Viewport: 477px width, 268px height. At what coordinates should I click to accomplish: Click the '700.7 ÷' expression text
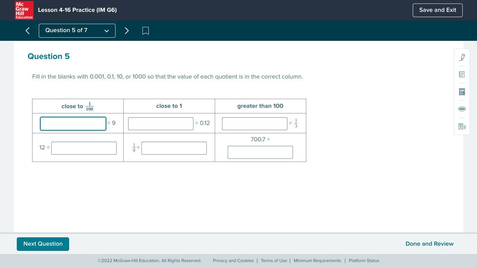tap(260, 140)
